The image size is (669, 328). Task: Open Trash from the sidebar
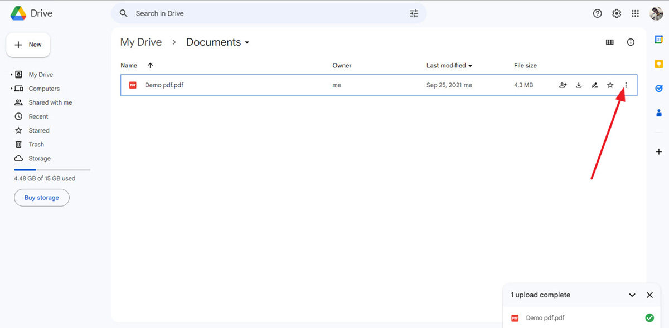coord(35,144)
